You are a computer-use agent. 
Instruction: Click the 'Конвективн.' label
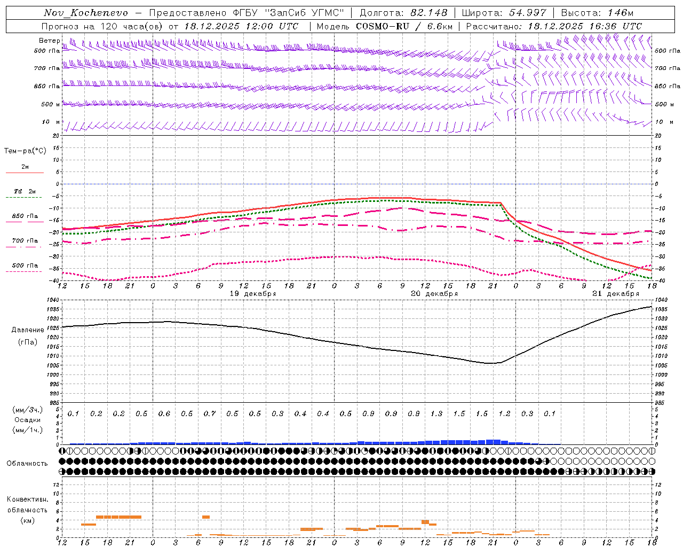click(x=28, y=499)
